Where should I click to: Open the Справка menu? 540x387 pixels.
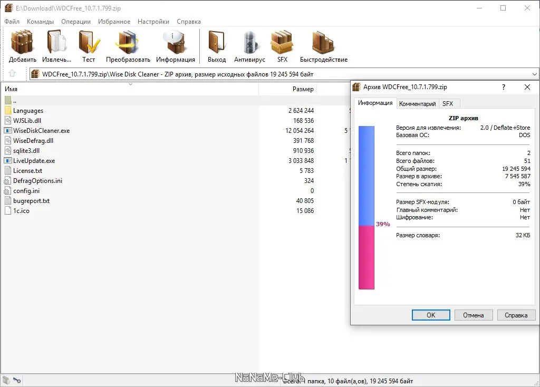[189, 21]
